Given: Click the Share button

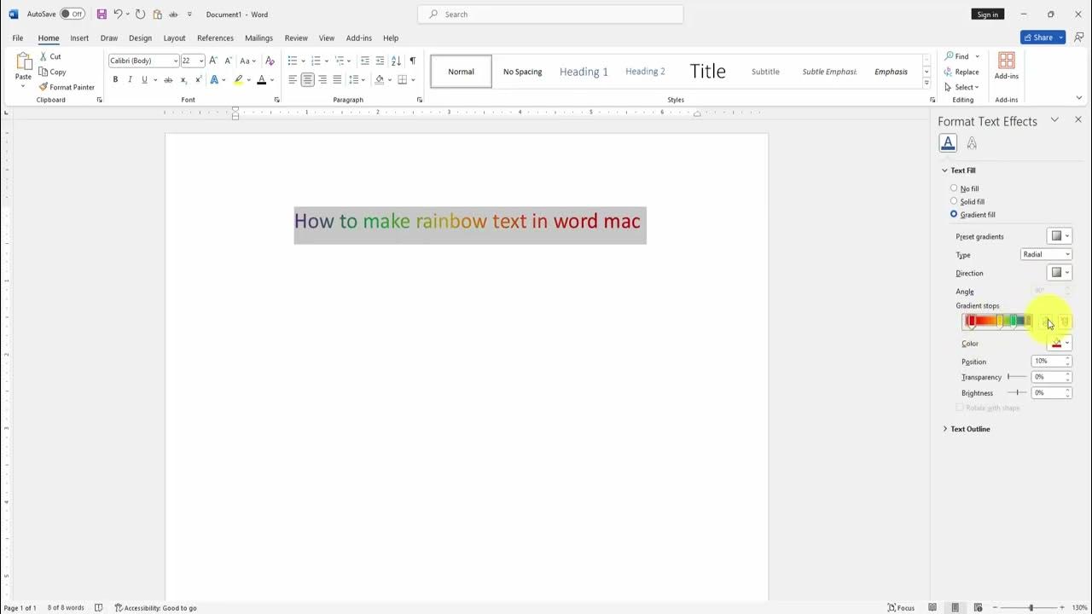Looking at the screenshot, I should pyautogui.click(x=1043, y=38).
